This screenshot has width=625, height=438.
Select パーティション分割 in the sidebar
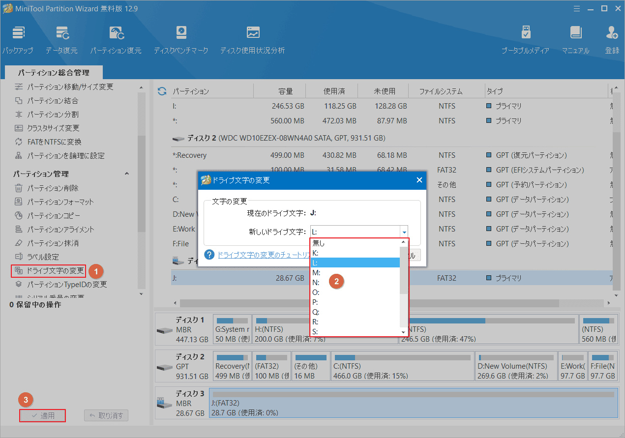[46, 115]
